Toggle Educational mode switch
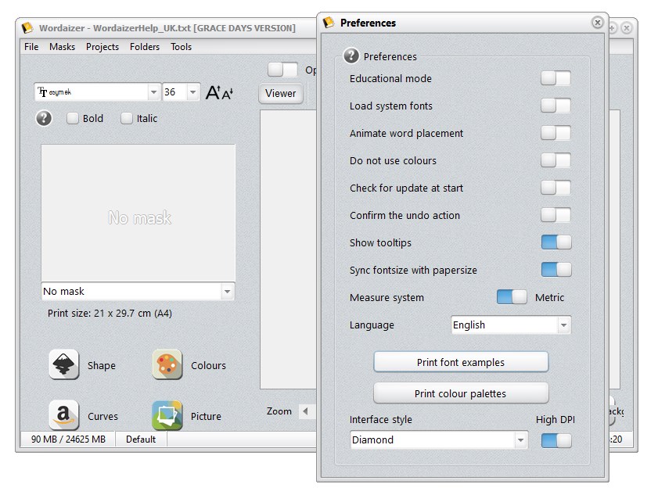658x495 pixels. coord(556,78)
